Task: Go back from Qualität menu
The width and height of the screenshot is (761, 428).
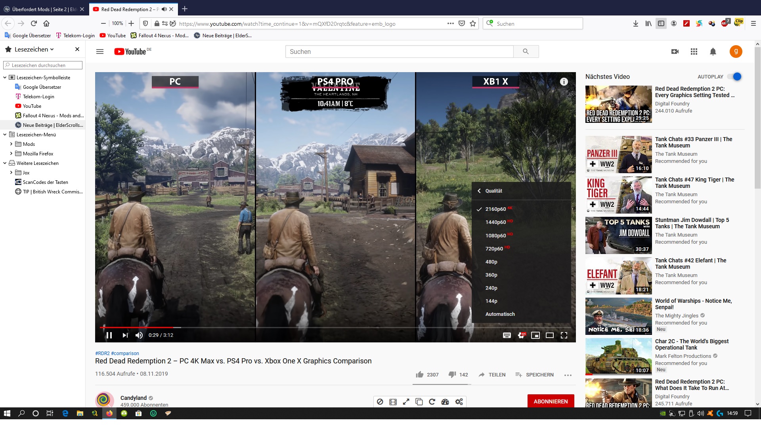Action: point(479,191)
